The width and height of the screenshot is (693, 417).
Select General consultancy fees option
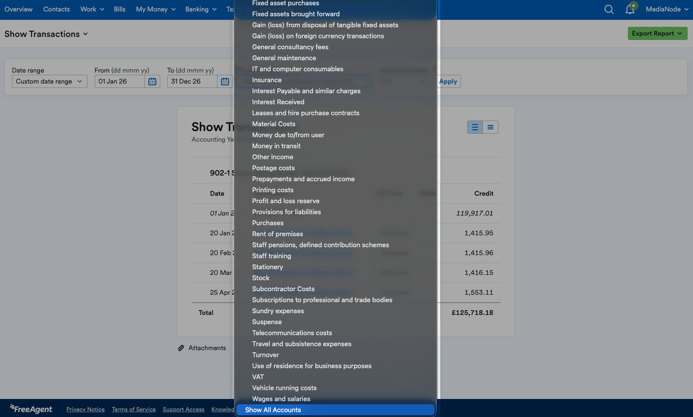pyautogui.click(x=335, y=47)
